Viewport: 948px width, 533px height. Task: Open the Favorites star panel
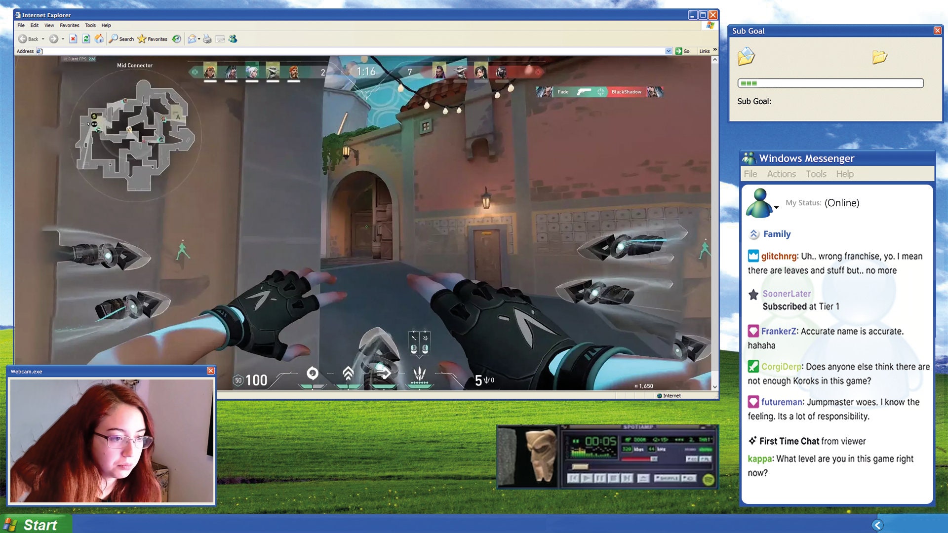(142, 38)
